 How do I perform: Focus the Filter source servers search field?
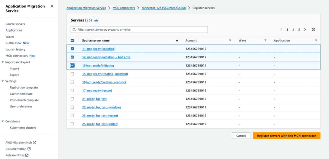(139, 30)
